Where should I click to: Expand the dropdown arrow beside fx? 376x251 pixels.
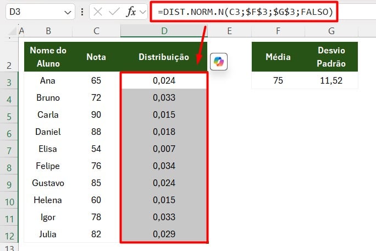point(143,12)
